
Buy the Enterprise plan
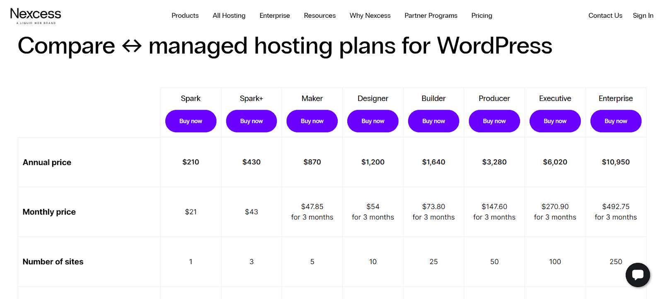[x=616, y=121]
